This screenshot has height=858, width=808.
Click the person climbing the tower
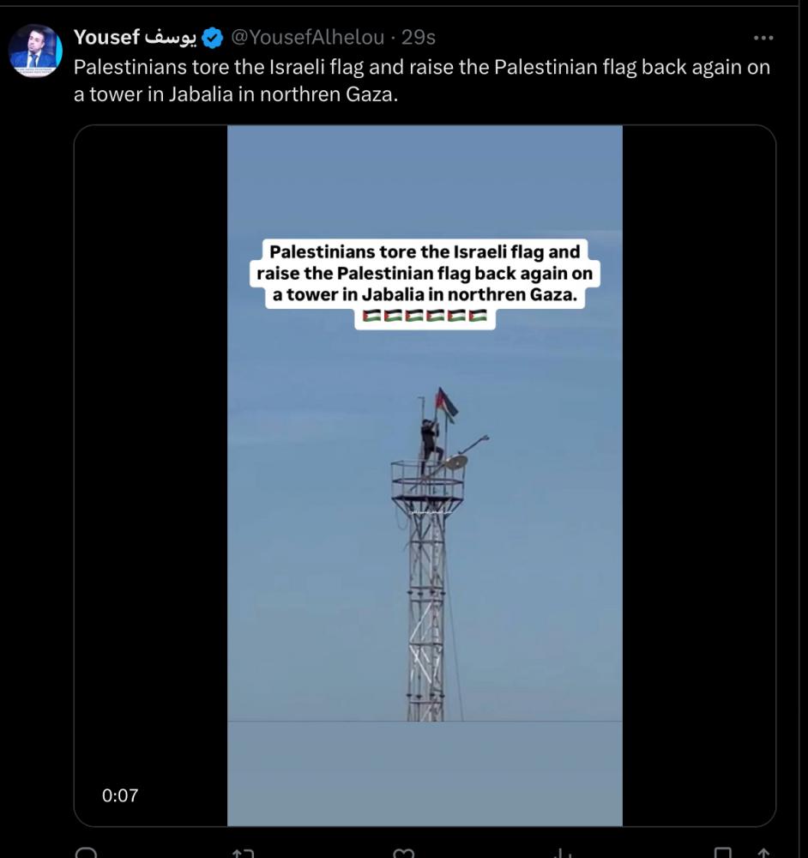(x=430, y=440)
